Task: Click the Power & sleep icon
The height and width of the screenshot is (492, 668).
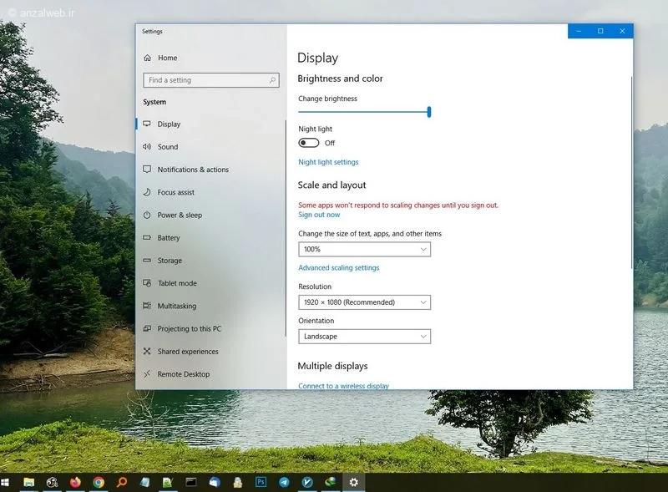Action: click(x=147, y=215)
